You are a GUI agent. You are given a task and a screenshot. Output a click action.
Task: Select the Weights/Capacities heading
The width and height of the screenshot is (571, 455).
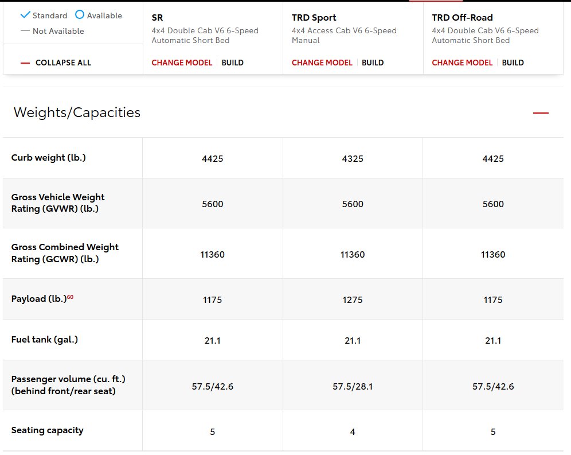(x=77, y=112)
